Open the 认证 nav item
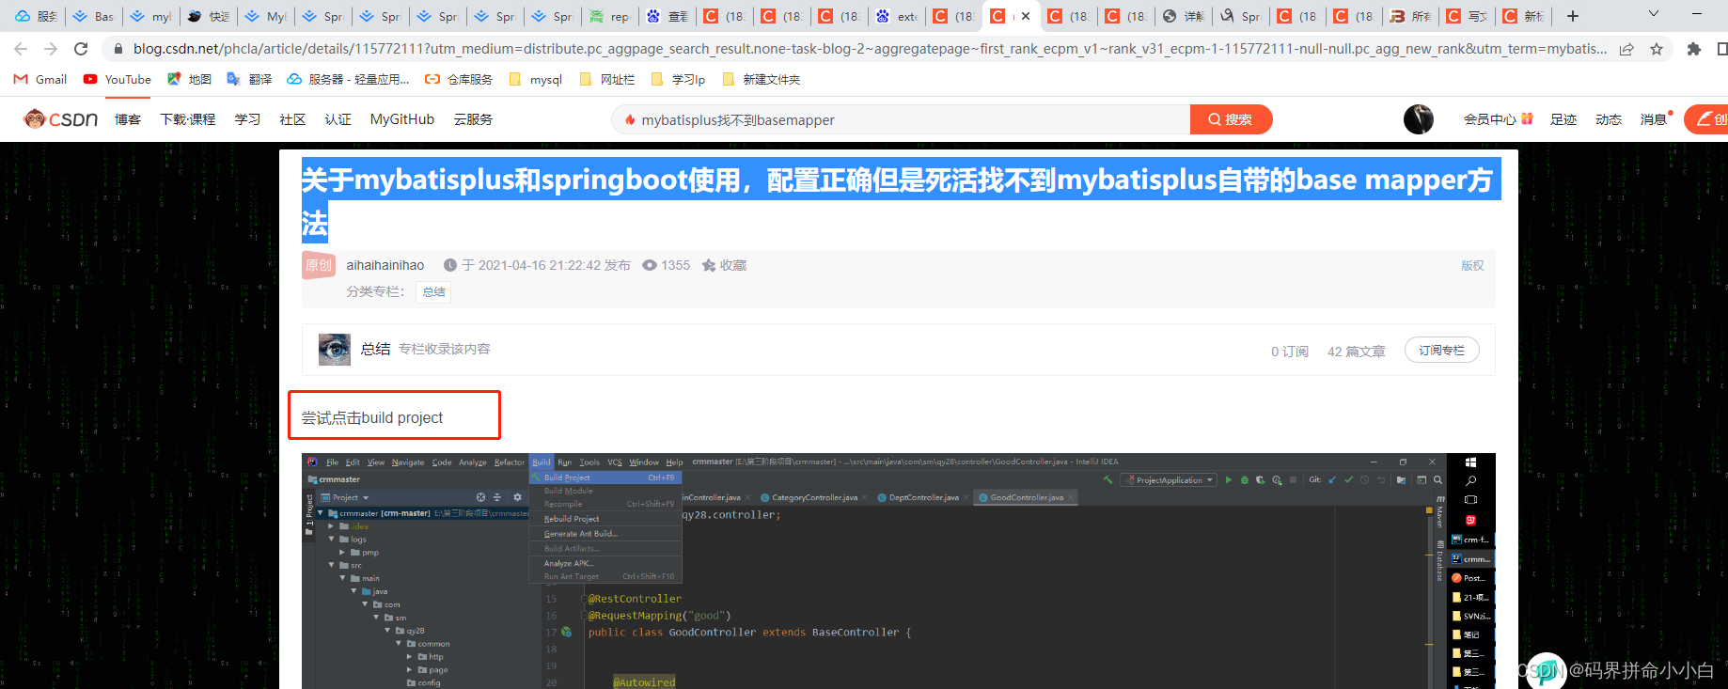 pos(338,119)
